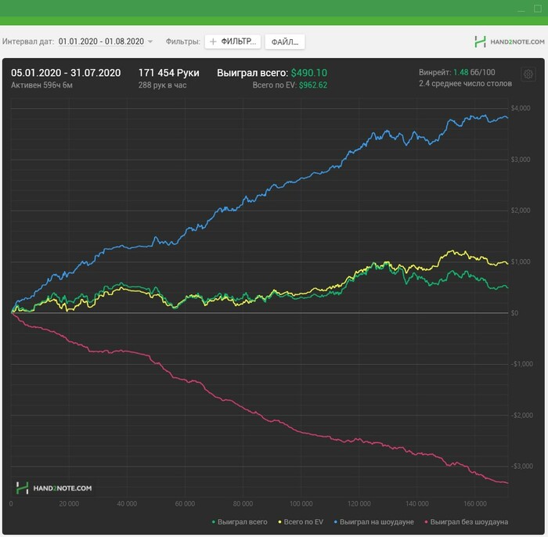
Task: Click the yellow dot of Всего по EV legend
Action: [279, 522]
